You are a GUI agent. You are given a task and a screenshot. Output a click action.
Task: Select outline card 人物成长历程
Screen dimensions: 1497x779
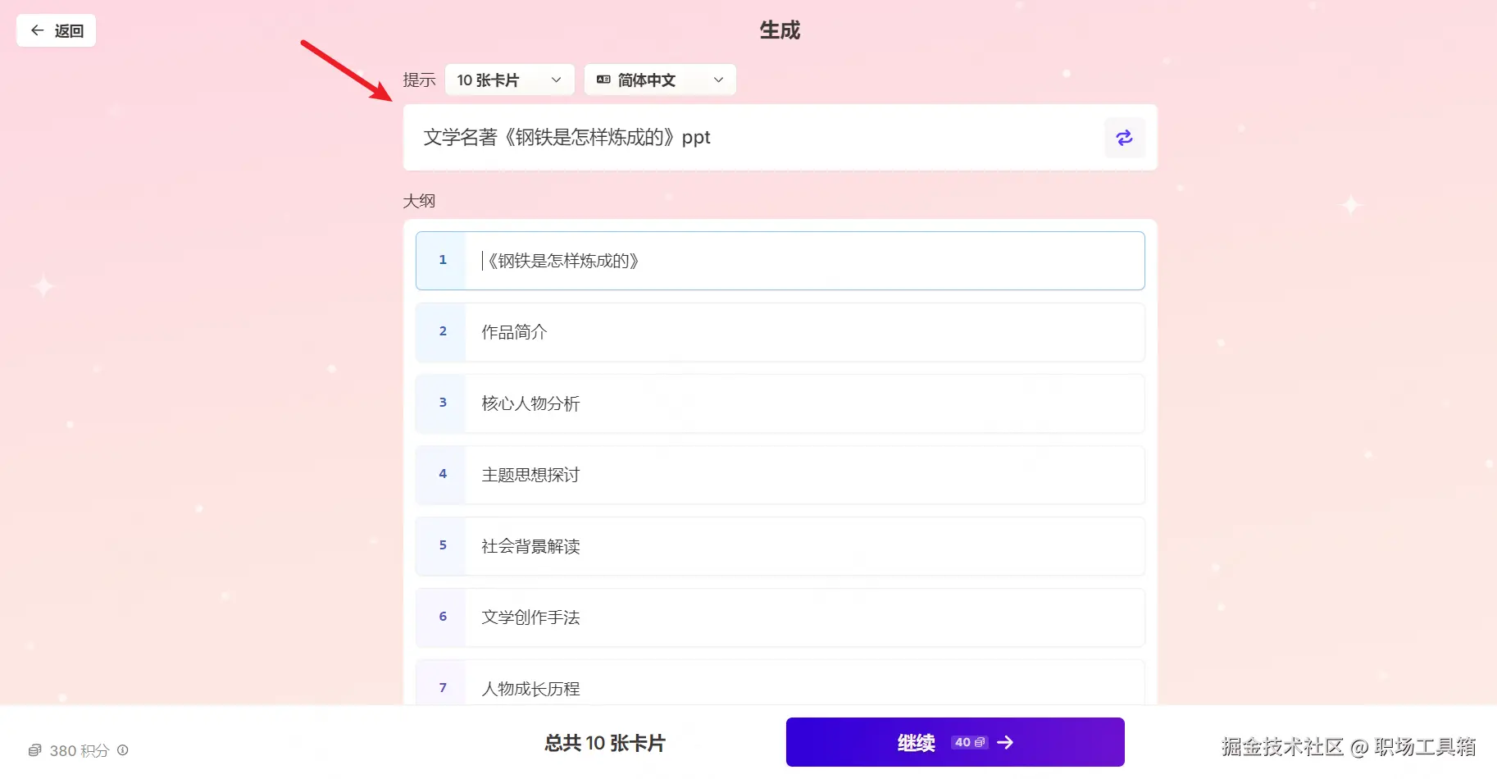pos(780,682)
